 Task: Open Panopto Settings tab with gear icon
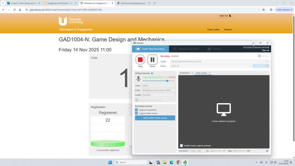pyautogui.click(x=214, y=49)
